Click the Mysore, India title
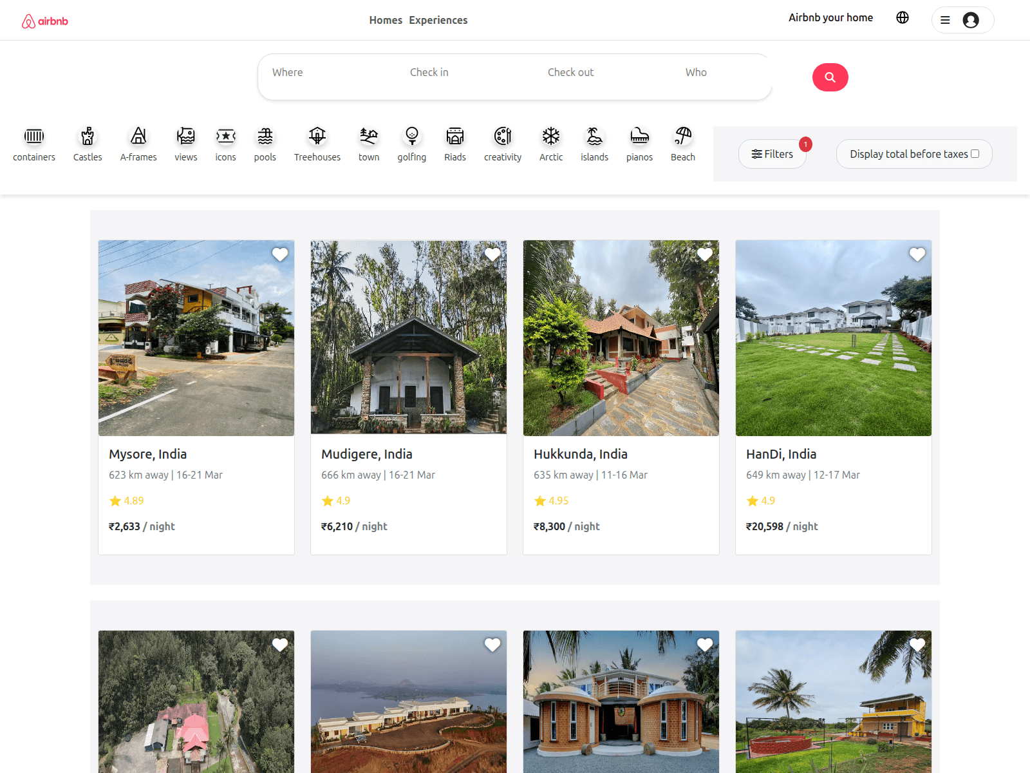This screenshot has height=773, width=1030. (147, 454)
